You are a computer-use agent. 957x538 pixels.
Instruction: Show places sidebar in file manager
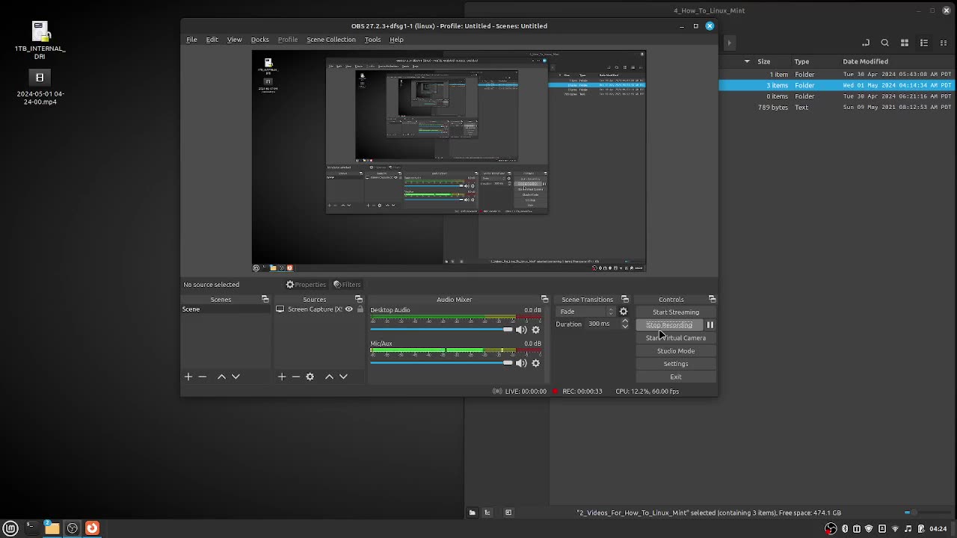tap(472, 513)
